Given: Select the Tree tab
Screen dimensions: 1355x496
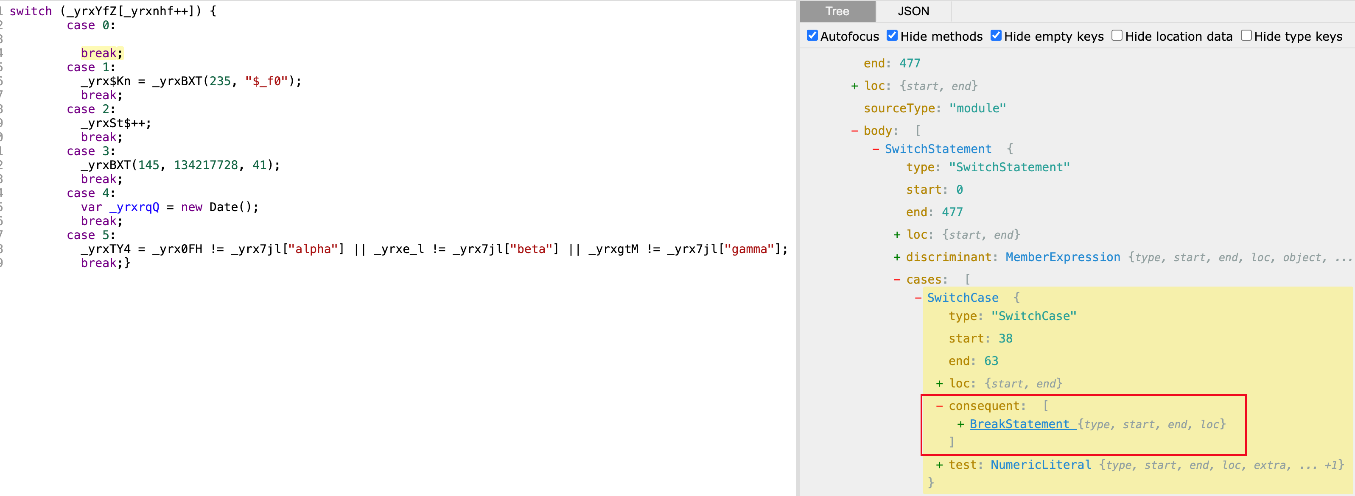Looking at the screenshot, I should pyautogui.click(x=837, y=11).
